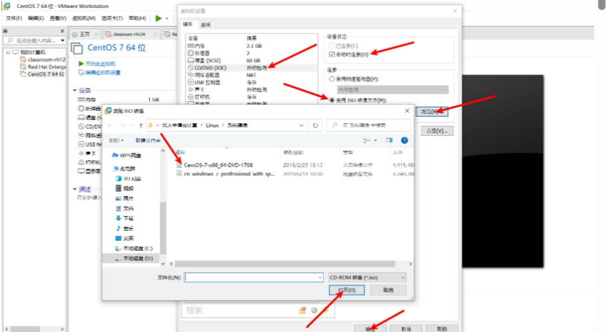Toggle the 启动时连接(O) checkbox
This screenshot has height=332, width=606.
click(332, 54)
